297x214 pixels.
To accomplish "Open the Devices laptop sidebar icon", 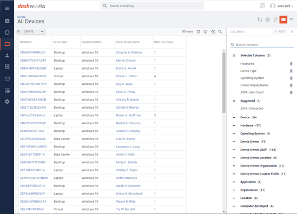I will 7,44.
